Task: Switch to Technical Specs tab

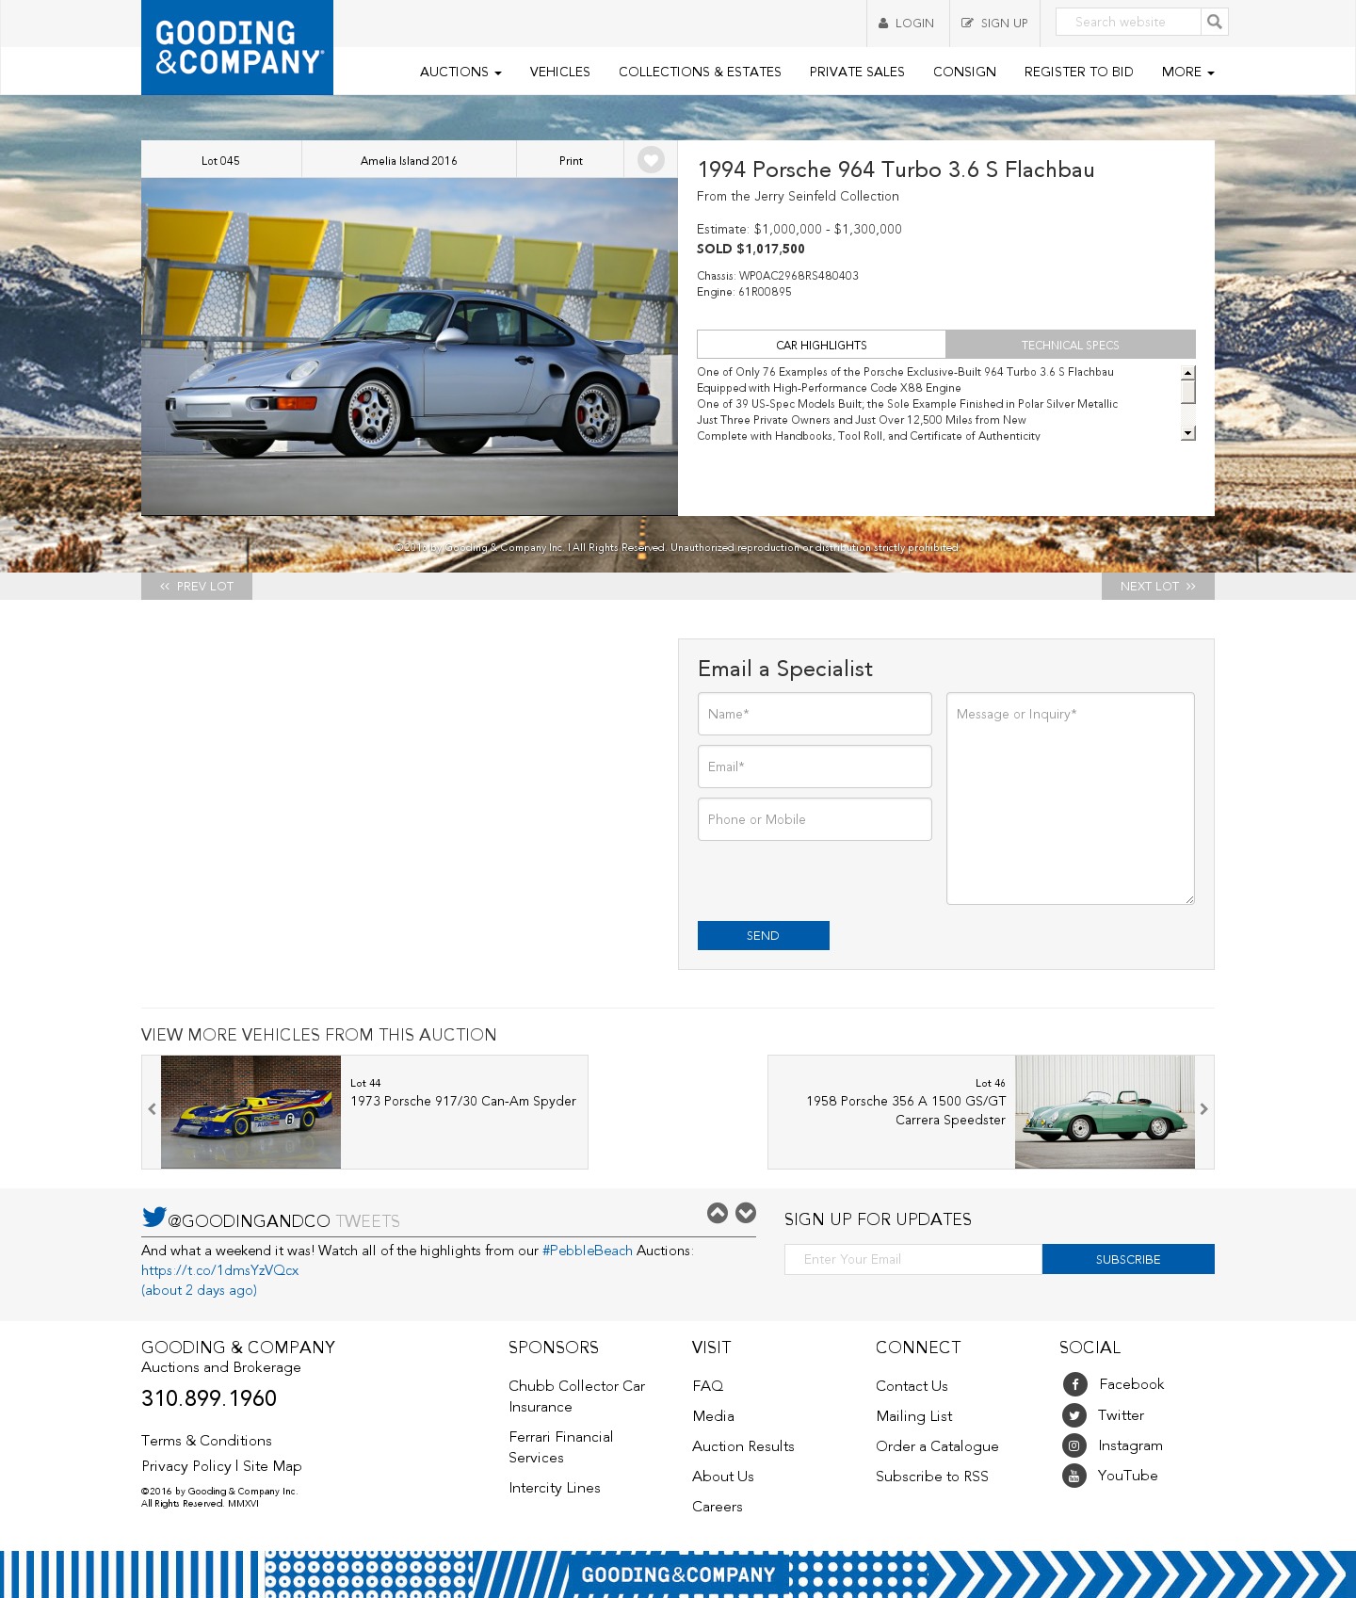Action: [x=1071, y=345]
